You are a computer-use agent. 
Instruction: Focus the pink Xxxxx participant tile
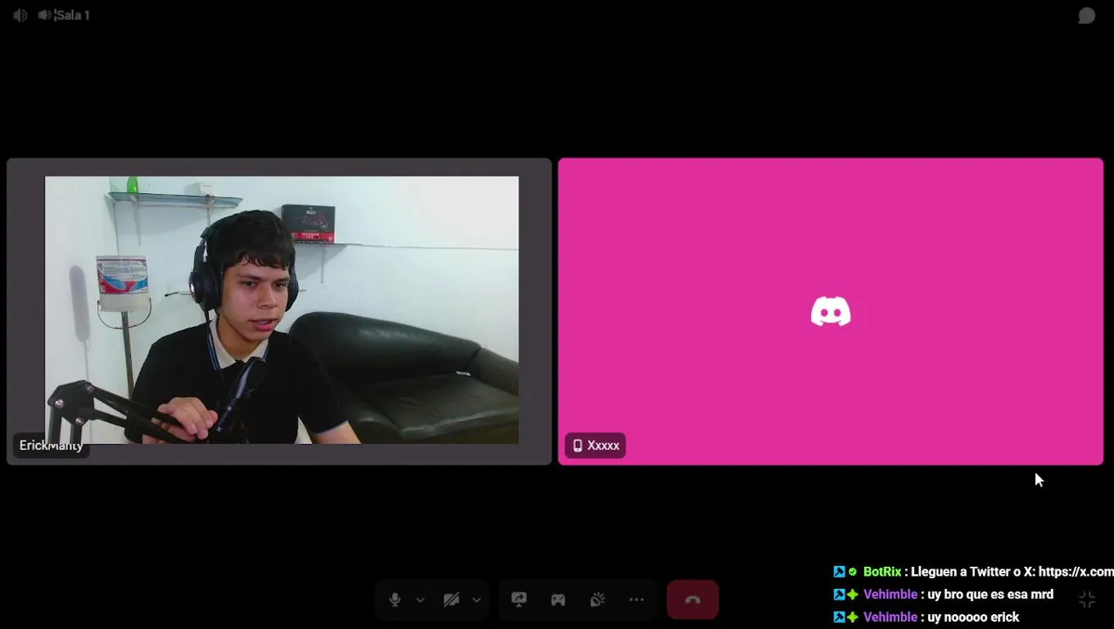831,311
